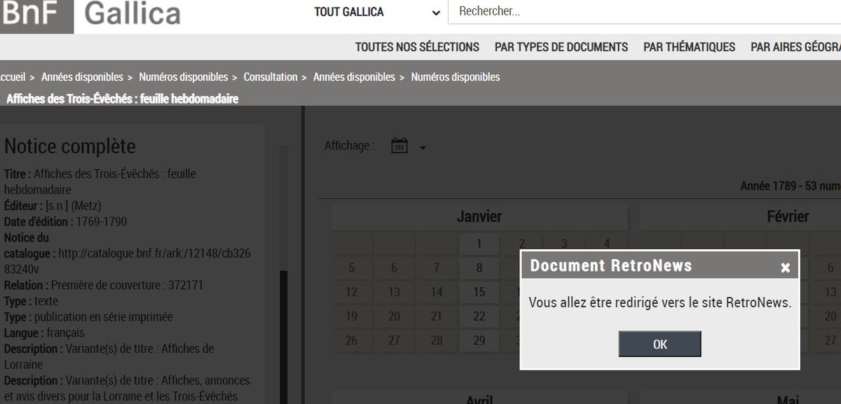Image resolution: width=841 pixels, height=404 pixels.
Task: Open PAR AIRES GÉOGRAPHIQUES menu
Action: point(795,47)
